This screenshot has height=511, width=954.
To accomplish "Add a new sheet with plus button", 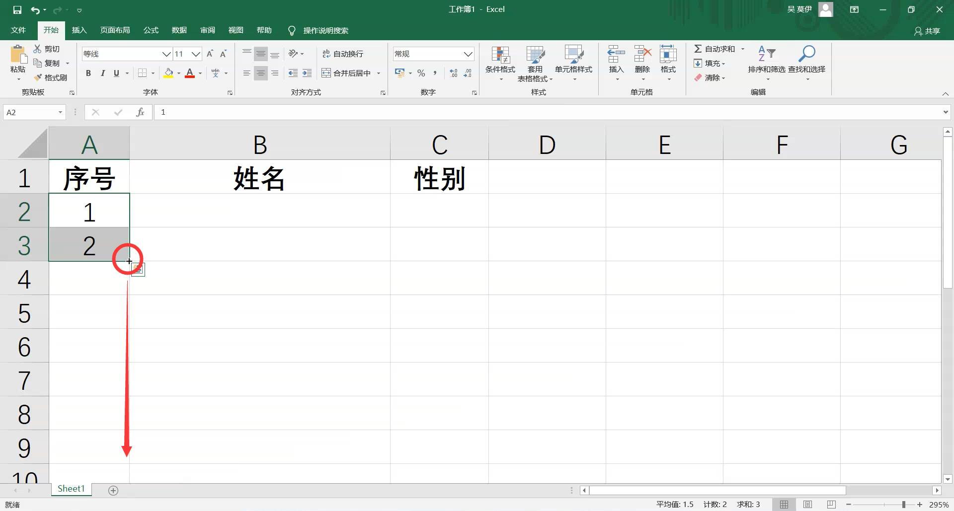I will click(x=113, y=491).
